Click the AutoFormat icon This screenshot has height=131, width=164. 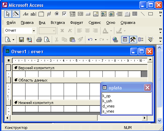click(x=151, y=40)
